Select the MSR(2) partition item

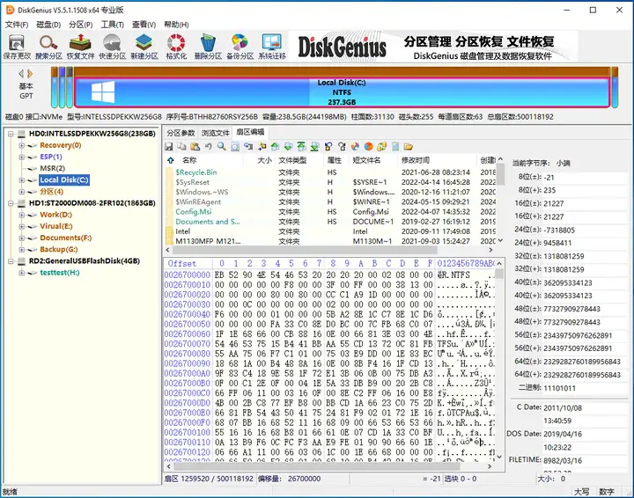(52, 168)
